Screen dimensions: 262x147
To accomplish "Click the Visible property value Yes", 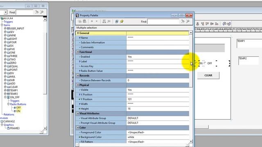I will coord(158,90).
